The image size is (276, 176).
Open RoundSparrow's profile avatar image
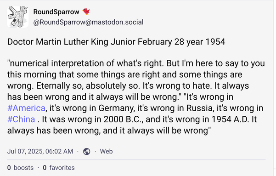coord(18,17)
